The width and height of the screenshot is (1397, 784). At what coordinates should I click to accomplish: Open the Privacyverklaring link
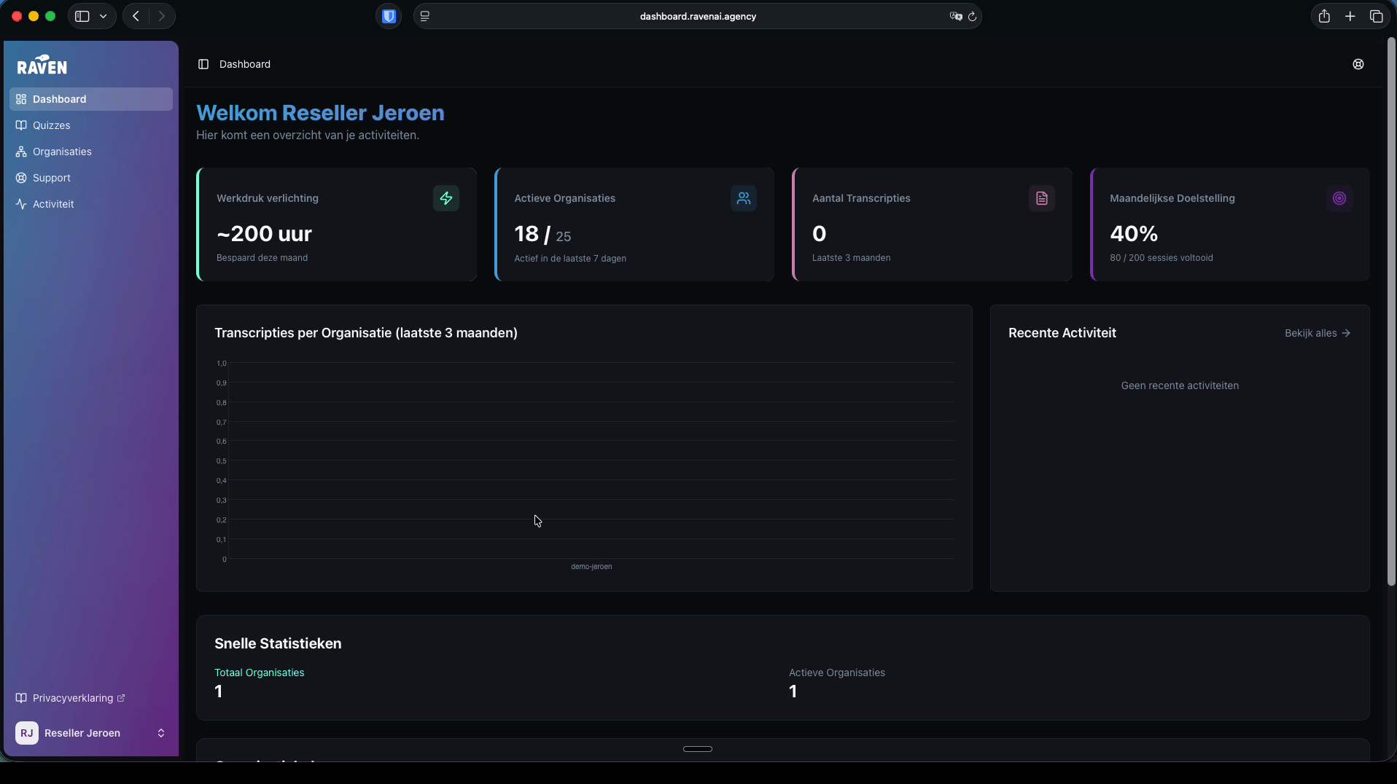(73, 698)
